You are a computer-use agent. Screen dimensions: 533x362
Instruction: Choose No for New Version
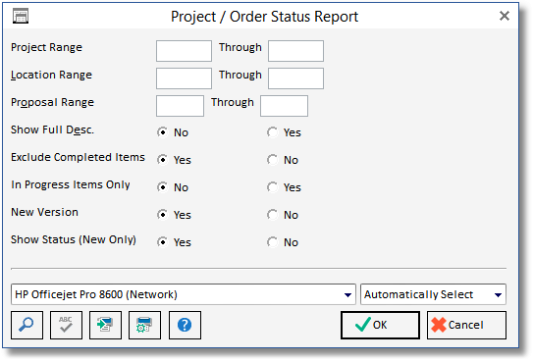(272, 215)
